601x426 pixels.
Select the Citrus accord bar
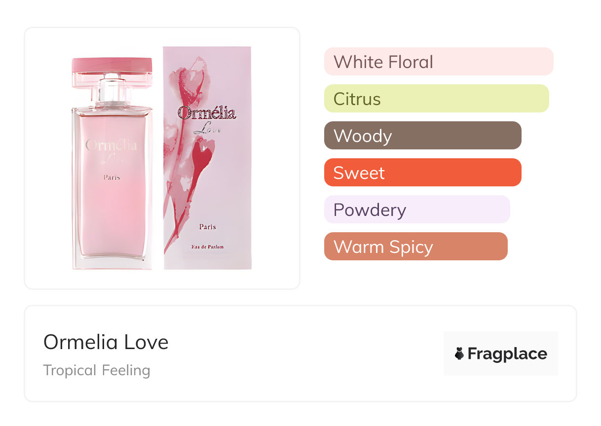click(437, 99)
